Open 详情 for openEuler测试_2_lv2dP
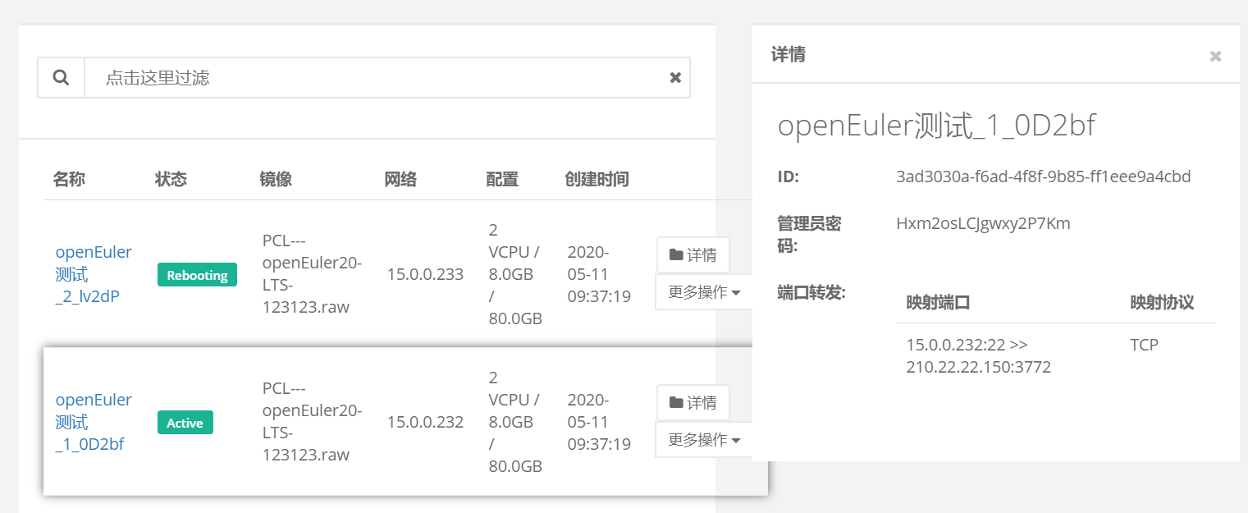 tap(693, 254)
